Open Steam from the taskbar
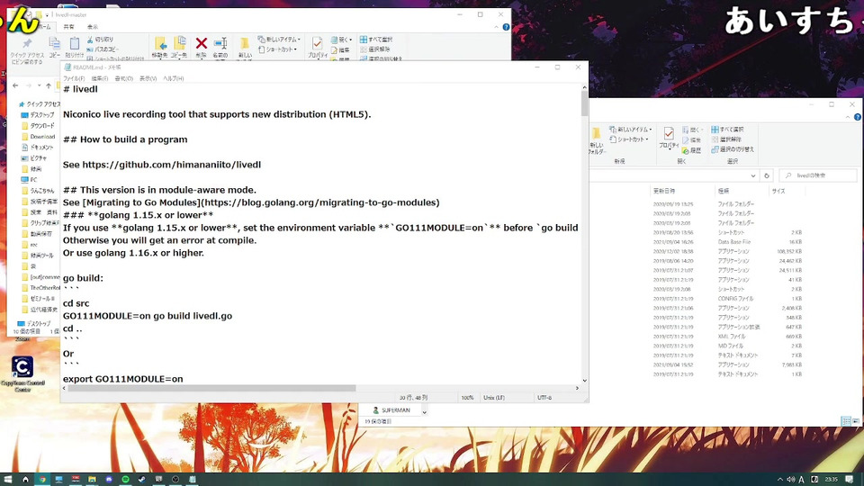This screenshot has width=864, height=486. pos(141,480)
